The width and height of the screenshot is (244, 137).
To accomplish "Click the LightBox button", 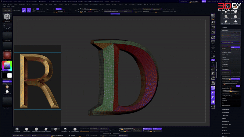I will click(x=7, y=10).
